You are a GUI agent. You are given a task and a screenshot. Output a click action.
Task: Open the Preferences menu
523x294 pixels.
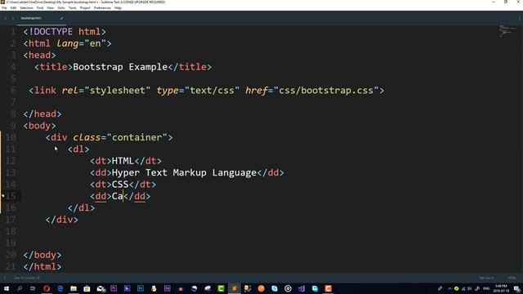coord(102,7)
